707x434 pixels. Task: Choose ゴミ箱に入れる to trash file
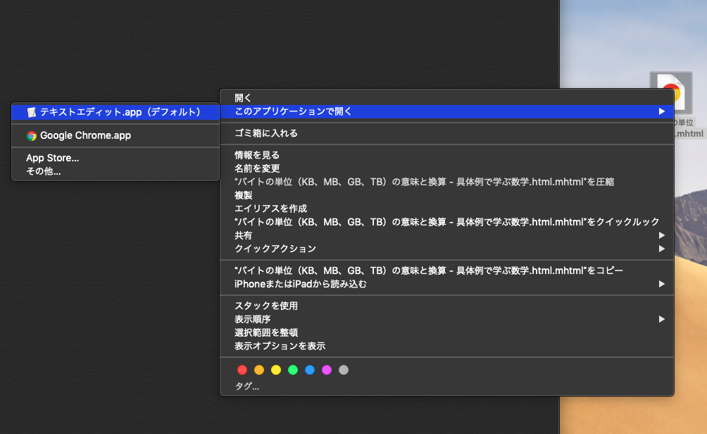click(x=266, y=133)
